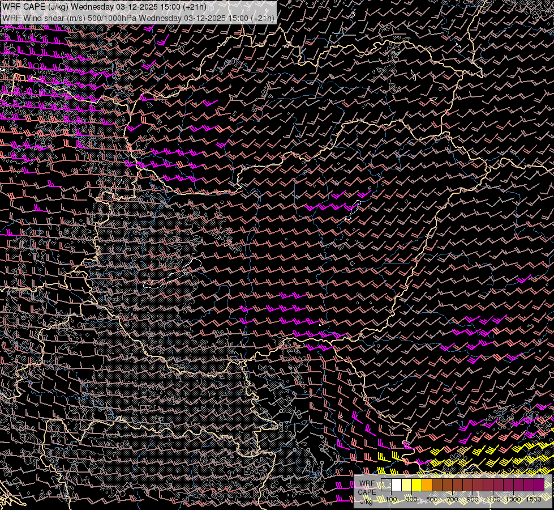Click the 500 legend value label
Viewport: 554px width, 510px height.
tap(432, 499)
